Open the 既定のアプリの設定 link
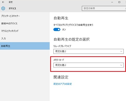Image resolution: width=126 pixels, height=101 pixels. click(x=62, y=84)
